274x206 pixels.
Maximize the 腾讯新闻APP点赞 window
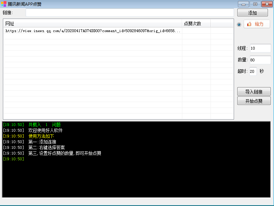click(255, 4)
